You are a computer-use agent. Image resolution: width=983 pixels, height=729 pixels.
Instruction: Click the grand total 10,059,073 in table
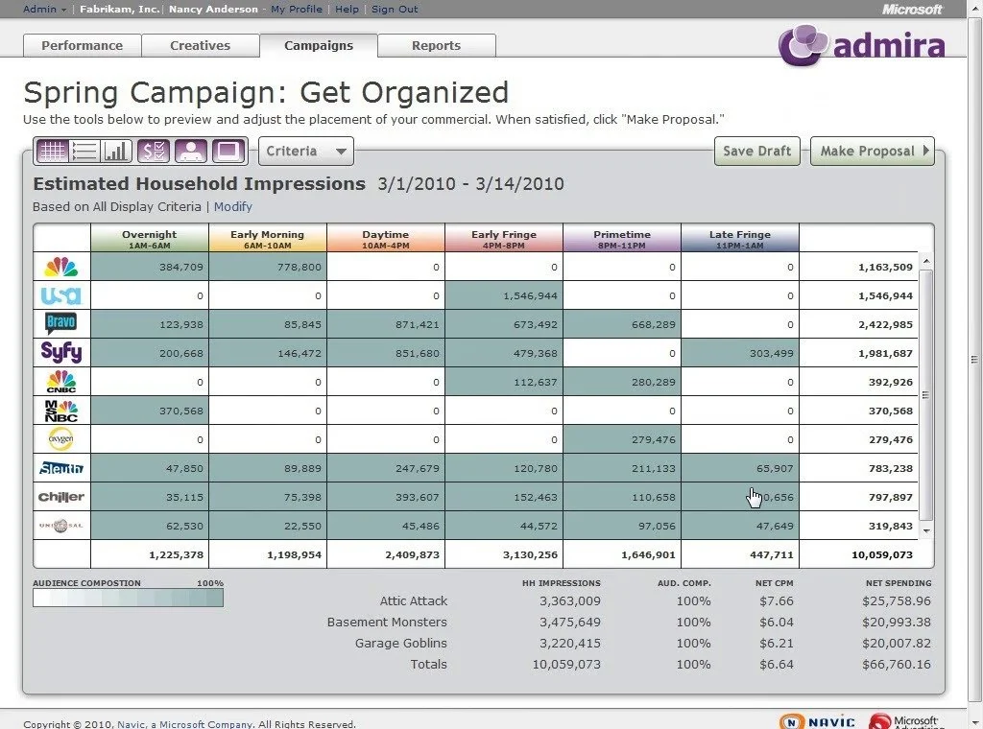point(881,554)
